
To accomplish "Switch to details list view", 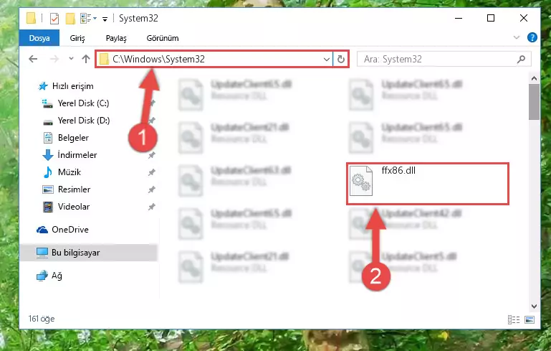I will coord(514,319).
